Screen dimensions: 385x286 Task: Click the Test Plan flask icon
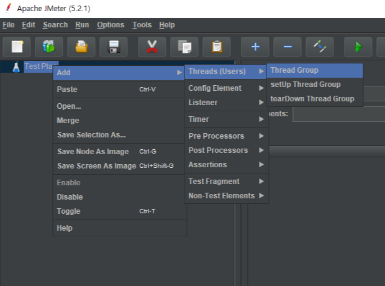tap(16, 67)
